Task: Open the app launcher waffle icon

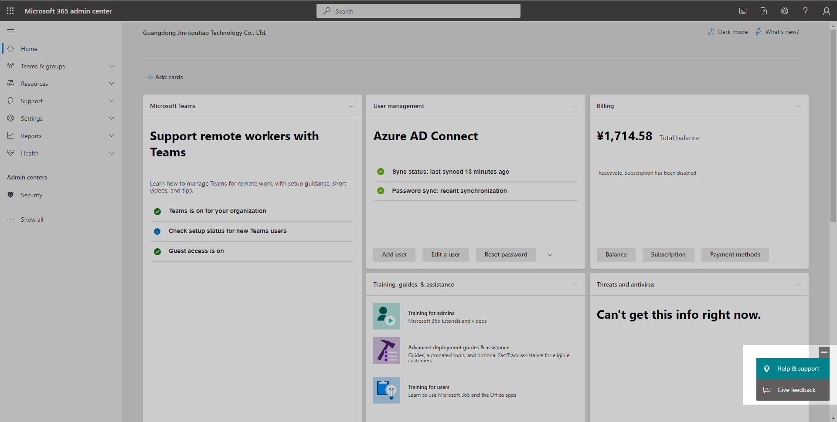Action: tap(10, 10)
